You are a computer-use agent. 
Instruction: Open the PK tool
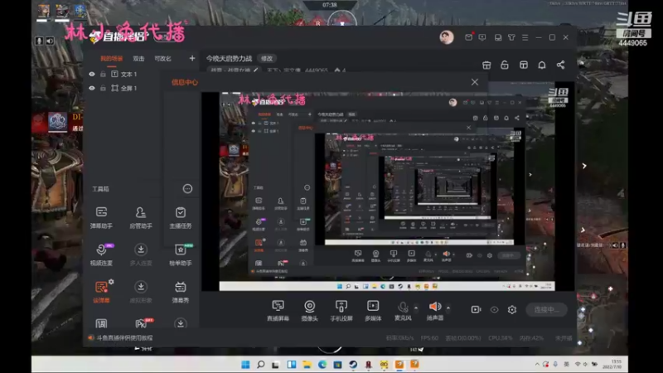coord(141,324)
